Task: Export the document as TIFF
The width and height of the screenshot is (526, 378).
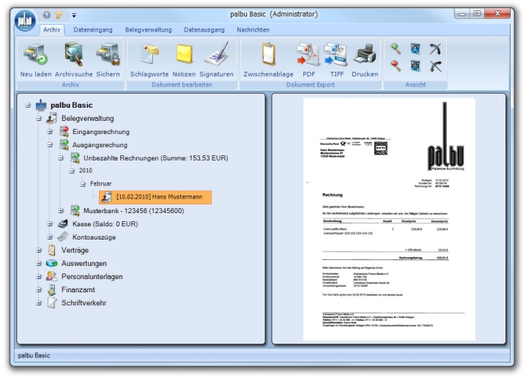Action: 336,56
